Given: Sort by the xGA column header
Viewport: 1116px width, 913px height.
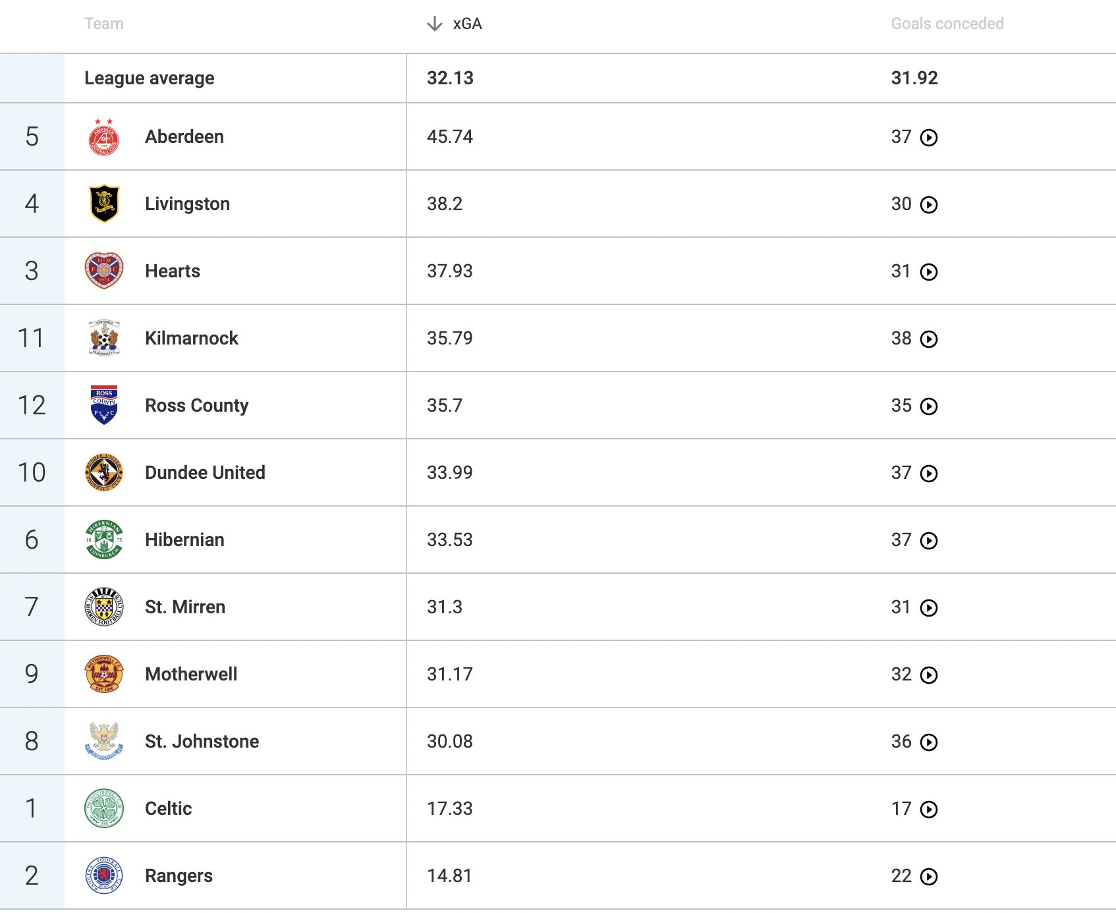Looking at the screenshot, I should (x=467, y=24).
